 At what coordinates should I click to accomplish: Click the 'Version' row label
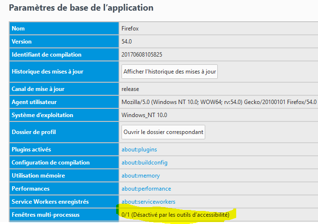click(x=21, y=42)
